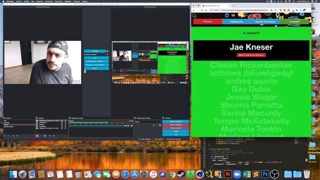The height and width of the screenshot is (180, 320).
Task: Open Apple menu
Action: 3,1
